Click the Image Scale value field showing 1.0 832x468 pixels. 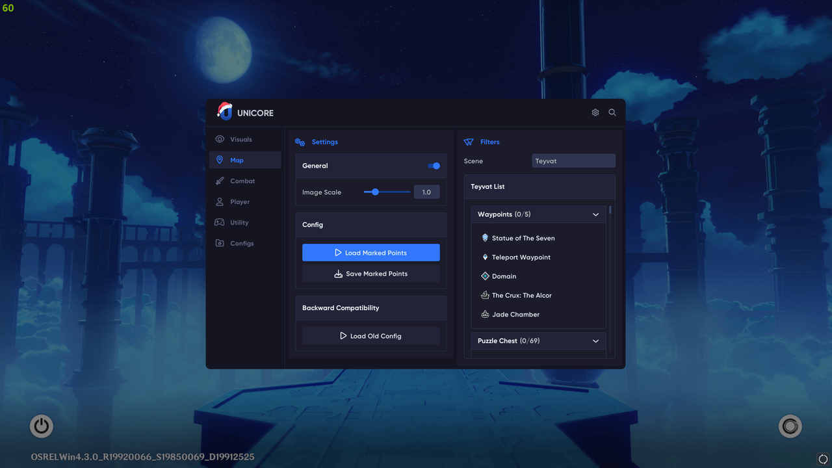[426, 192]
